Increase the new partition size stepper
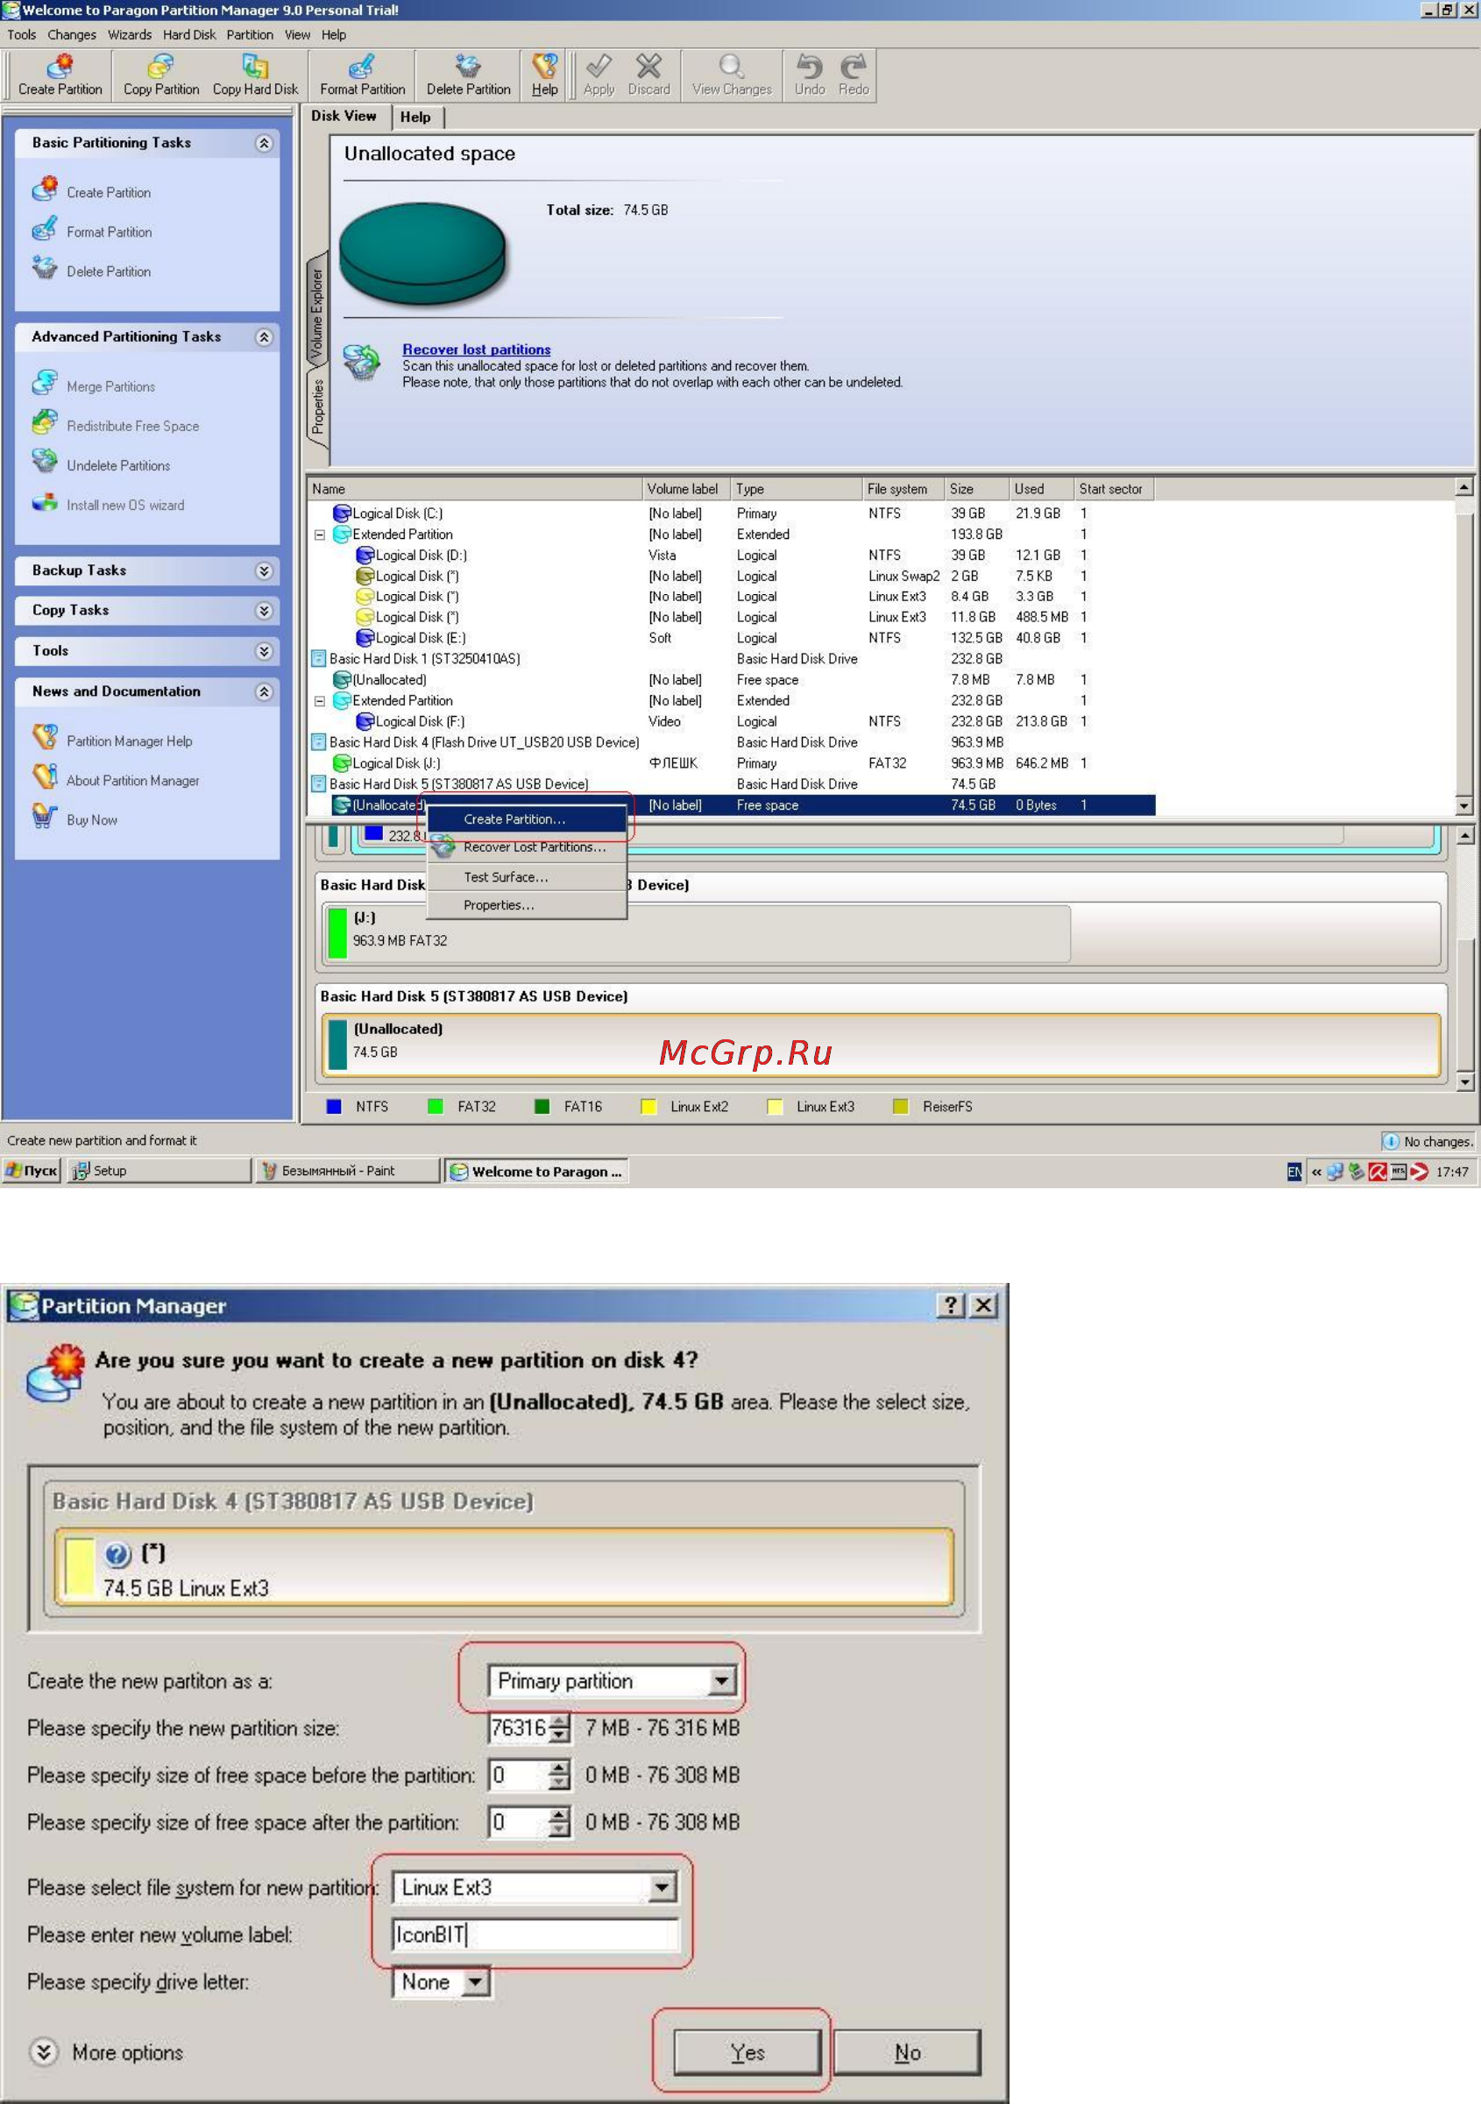The image size is (1481, 2104). [559, 1721]
